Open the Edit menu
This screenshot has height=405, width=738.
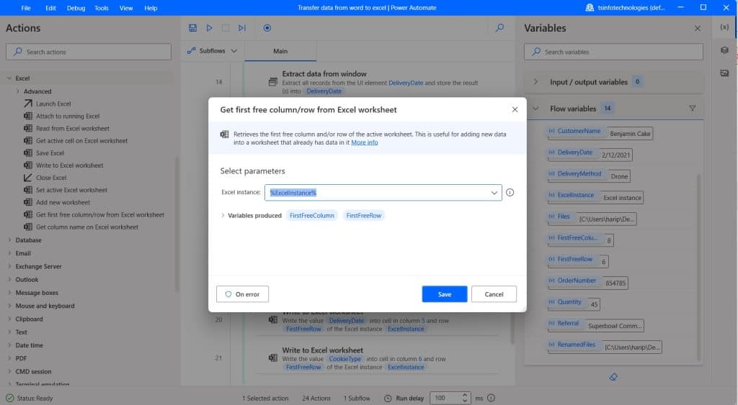tap(50, 8)
